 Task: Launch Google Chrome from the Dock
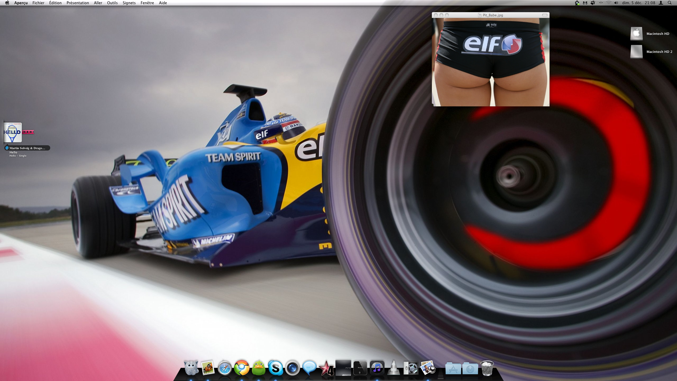pyautogui.click(x=242, y=368)
